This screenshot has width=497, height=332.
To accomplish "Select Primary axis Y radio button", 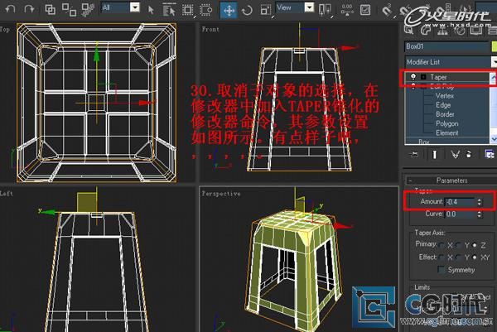I will (458, 245).
